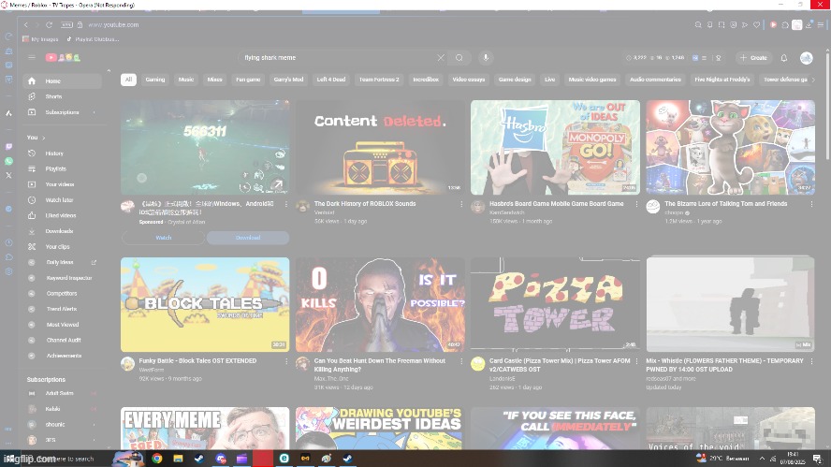Expand the You section chevron
This screenshot has width=831, height=467.
pos(43,138)
